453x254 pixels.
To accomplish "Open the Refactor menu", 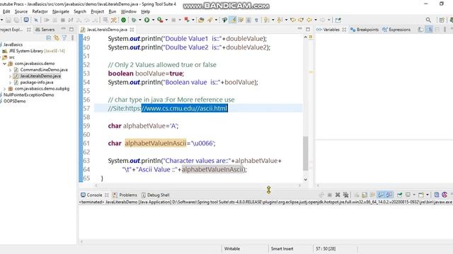I will pyautogui.click(x=40, y=11).
